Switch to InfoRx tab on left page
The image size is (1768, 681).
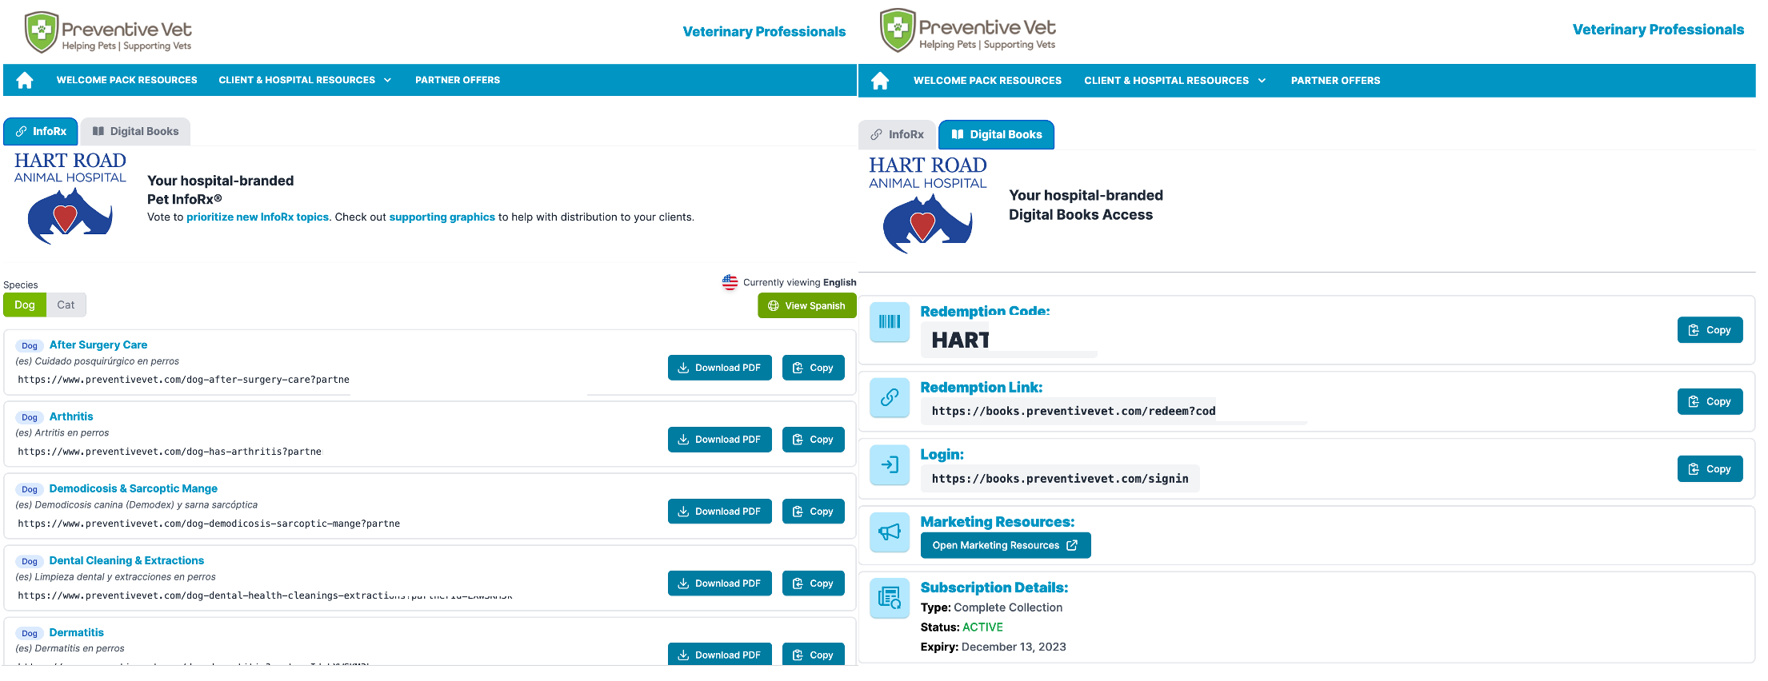click(x=41, y=131)
